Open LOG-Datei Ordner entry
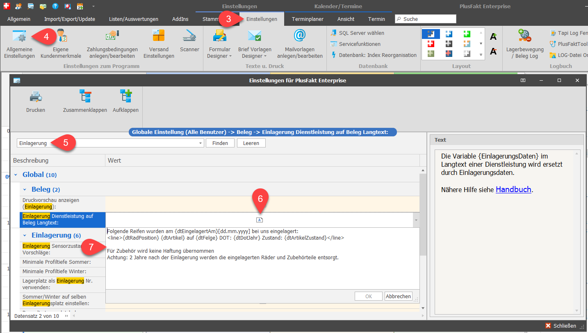This screenshot has height=333, width=588. (569, 55)
